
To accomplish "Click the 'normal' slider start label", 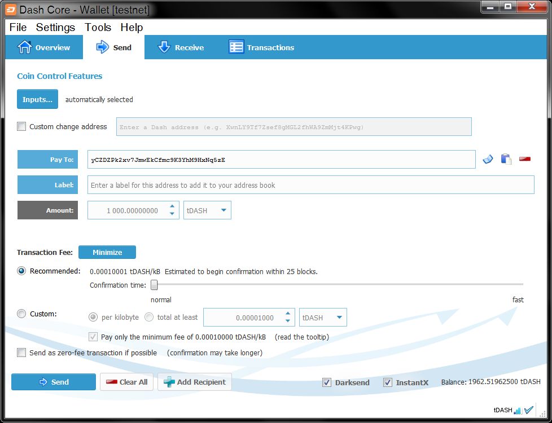I will tap(161, 300).
